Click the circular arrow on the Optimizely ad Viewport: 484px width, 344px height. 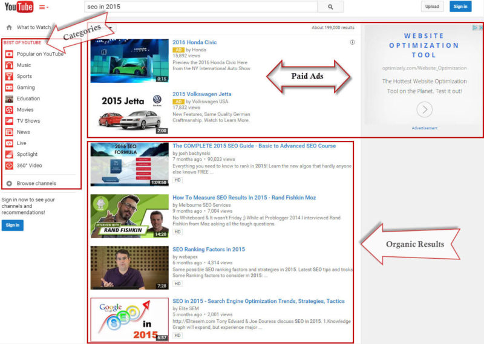coord(425,109)
